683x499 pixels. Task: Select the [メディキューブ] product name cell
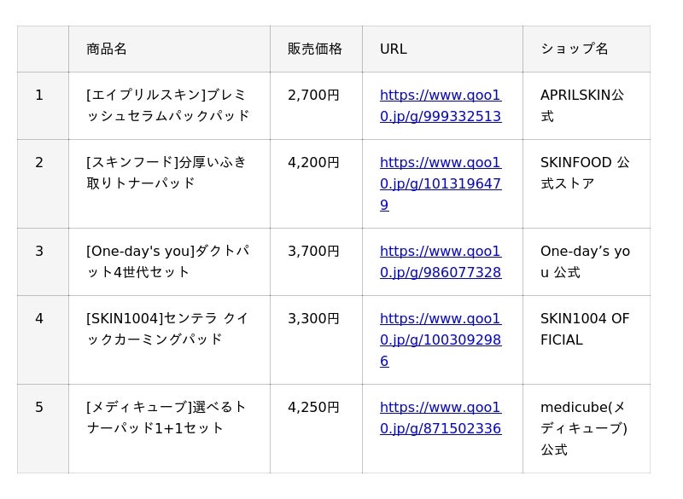pos(166,418)
